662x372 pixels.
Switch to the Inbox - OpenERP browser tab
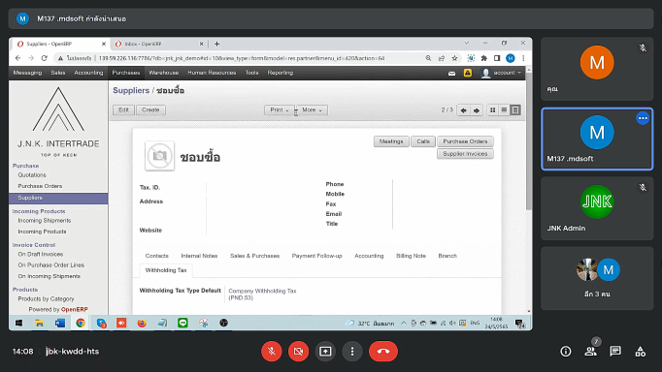(159, 44)
